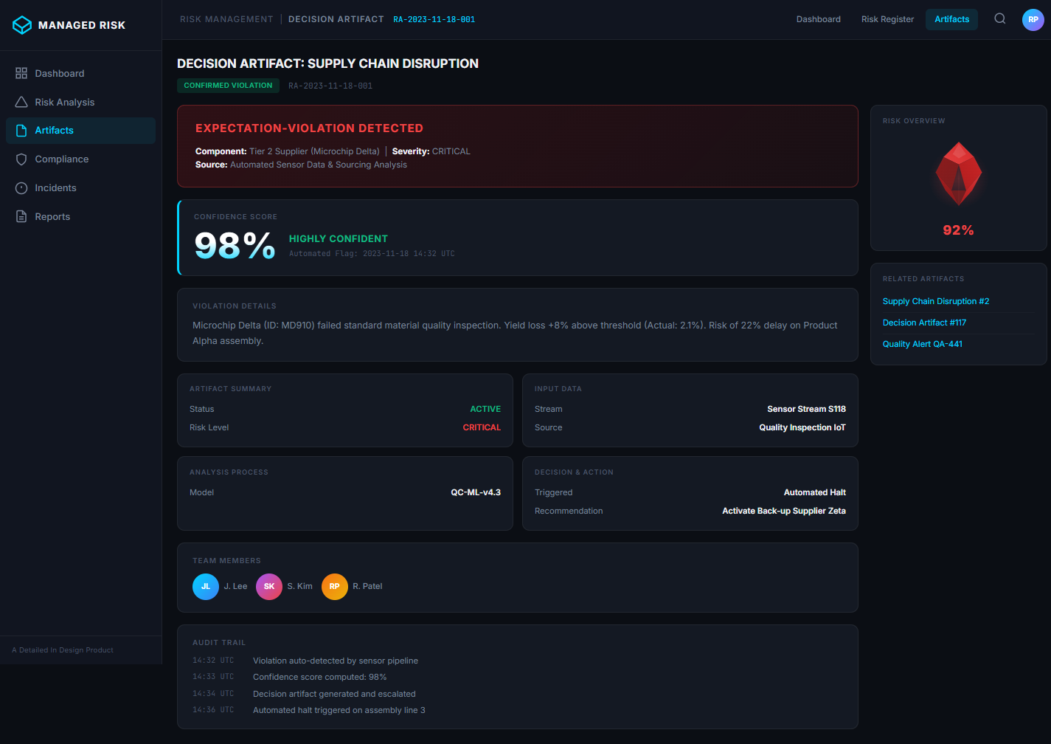The width and height of the screenshot is (1051, 744).
Task: Select R. Patel's orange RP avatar
Action: pyautogui.click(x=334, y=587)
